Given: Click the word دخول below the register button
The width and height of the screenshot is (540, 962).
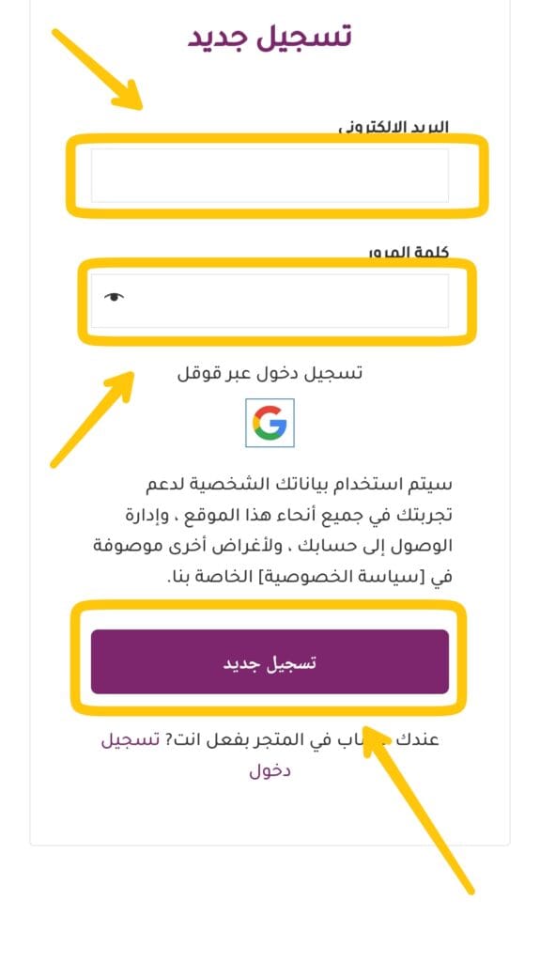Looking at the screenshot, I should [x=270, y=770].
